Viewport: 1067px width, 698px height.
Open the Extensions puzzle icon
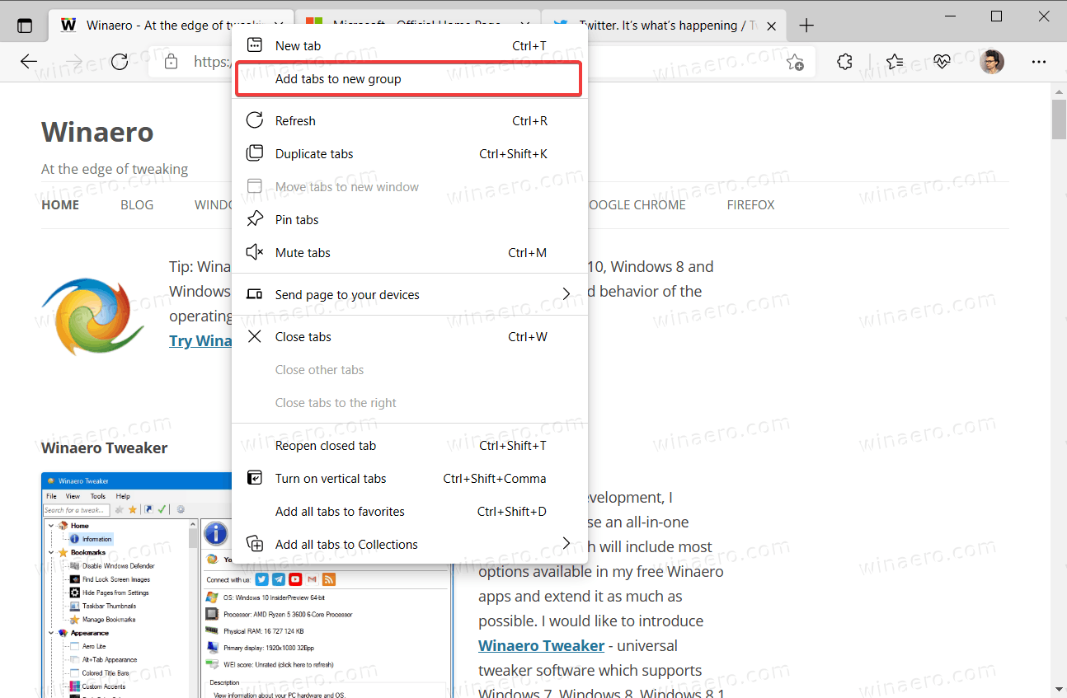[844, 62]
